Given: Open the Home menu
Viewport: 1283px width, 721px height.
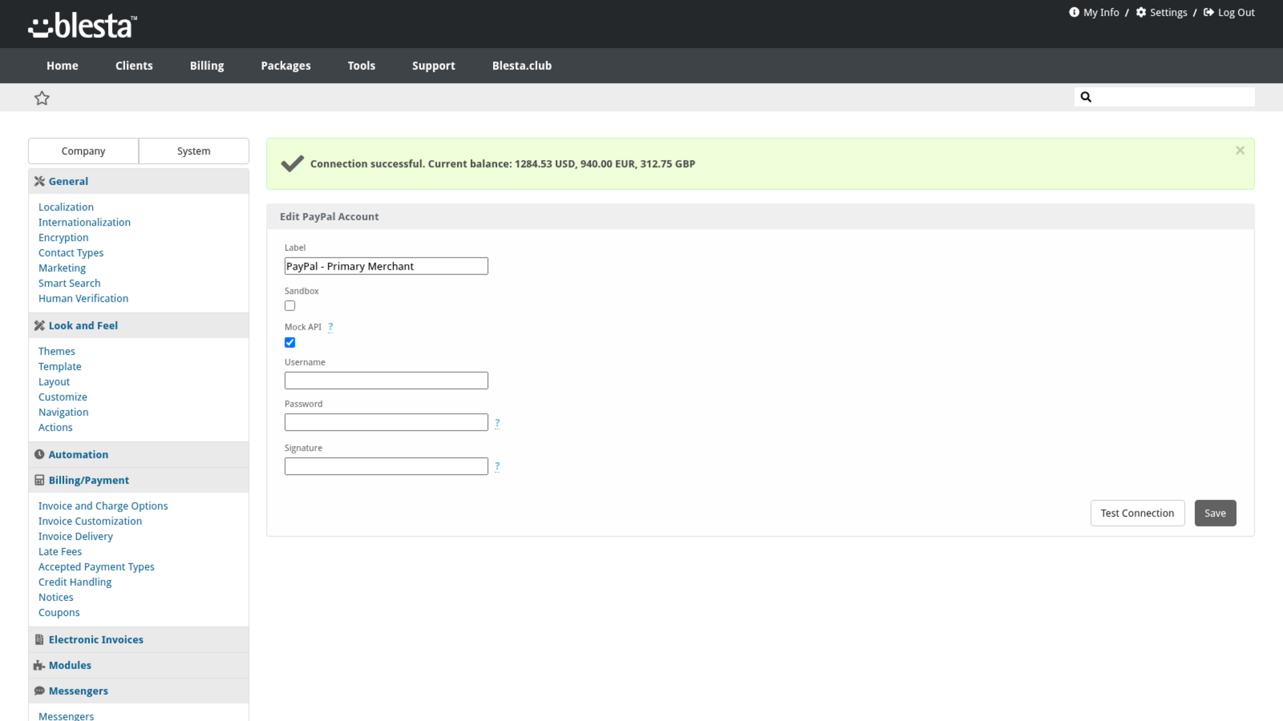Looking at the screenshot, I should pos(62,65).
